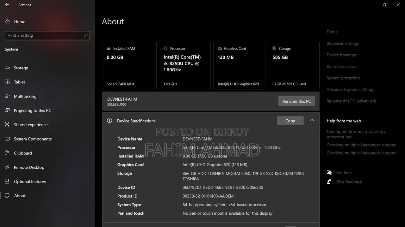Click the Processor card icon
Image resolution: width=405 pixels, height=227 pixels.
pos(165,49)
